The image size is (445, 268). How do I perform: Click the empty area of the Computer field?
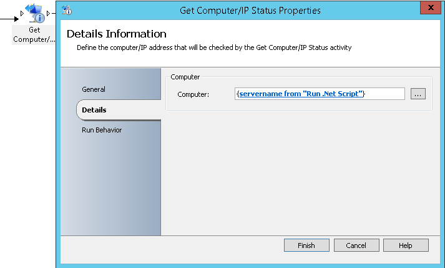[384, 94]
